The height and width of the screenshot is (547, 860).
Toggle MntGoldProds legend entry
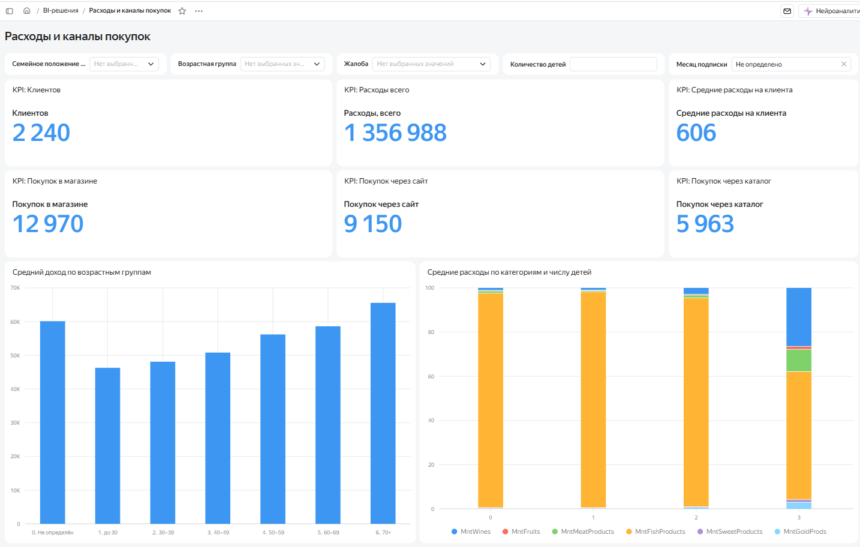click(x=801, y=531)
